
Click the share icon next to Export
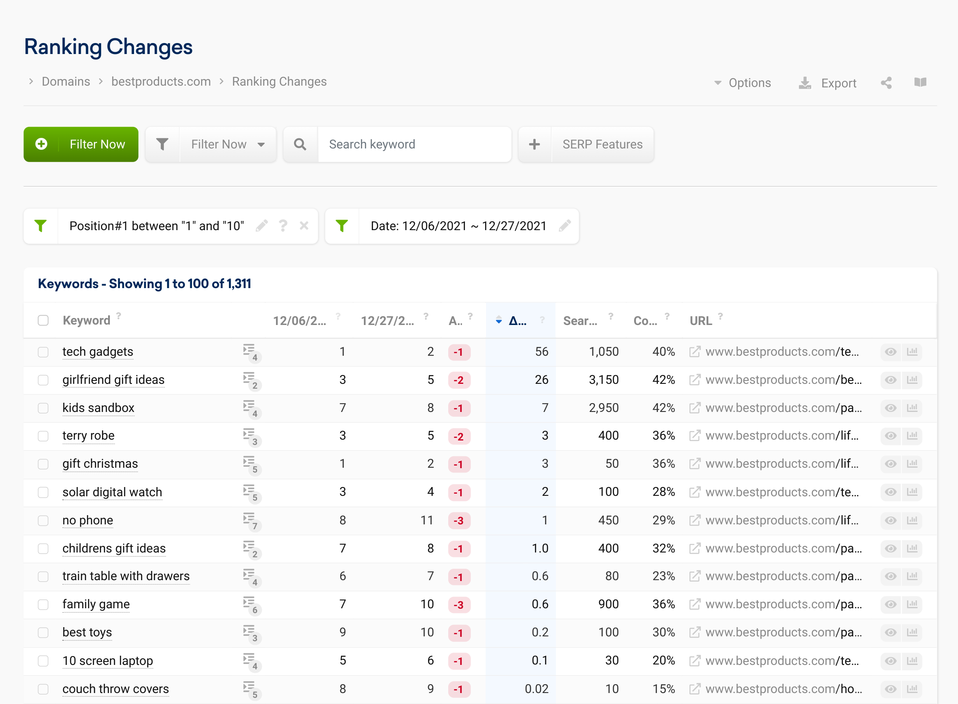(886, 83)
